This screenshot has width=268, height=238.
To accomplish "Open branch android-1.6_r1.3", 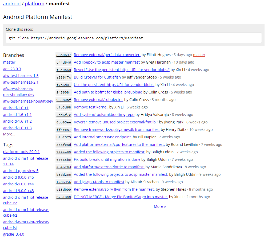I will click(x=17, y=128).
